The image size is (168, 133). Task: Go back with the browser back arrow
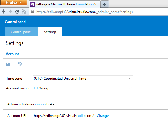click(x=3, y=12)
